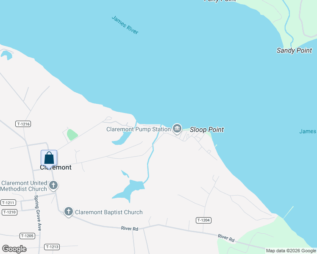Click the Claremont United Methodist Church text
The height and width of the screenshot is (254, 317).
tap(24, 186)
